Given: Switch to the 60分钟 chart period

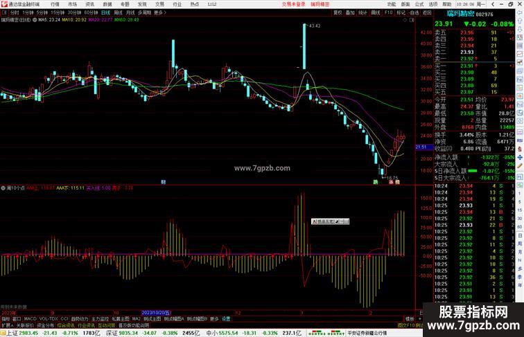Looking at the screenshot, I should [91, 12].
